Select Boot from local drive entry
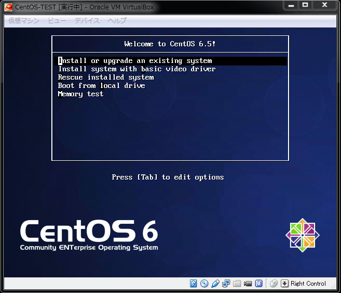The width and height of the screenshot is (341, 293). (102, 86)
